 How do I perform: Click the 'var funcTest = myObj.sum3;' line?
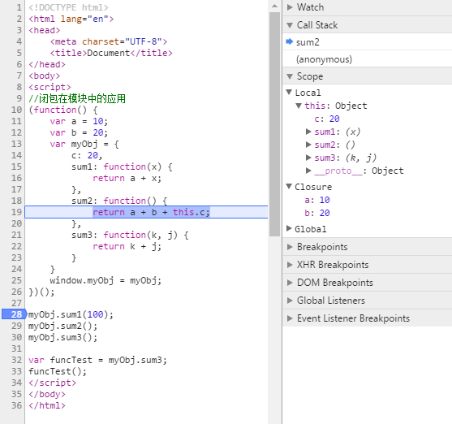(x=97, y=360)
